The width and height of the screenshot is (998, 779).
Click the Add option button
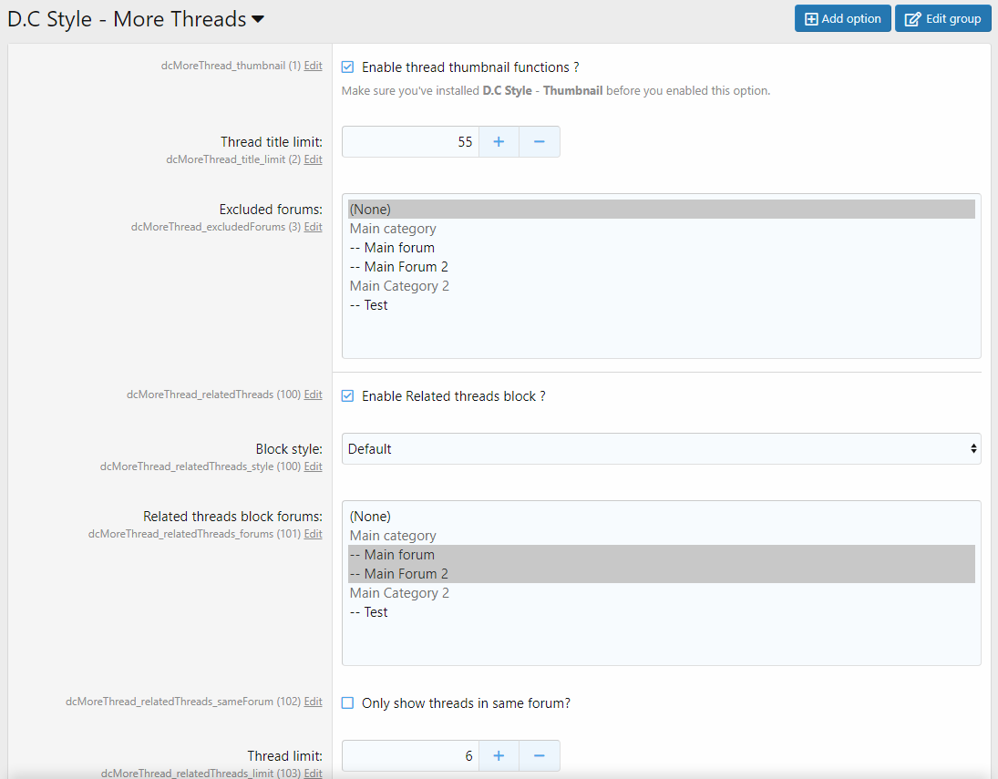[842, 18]
